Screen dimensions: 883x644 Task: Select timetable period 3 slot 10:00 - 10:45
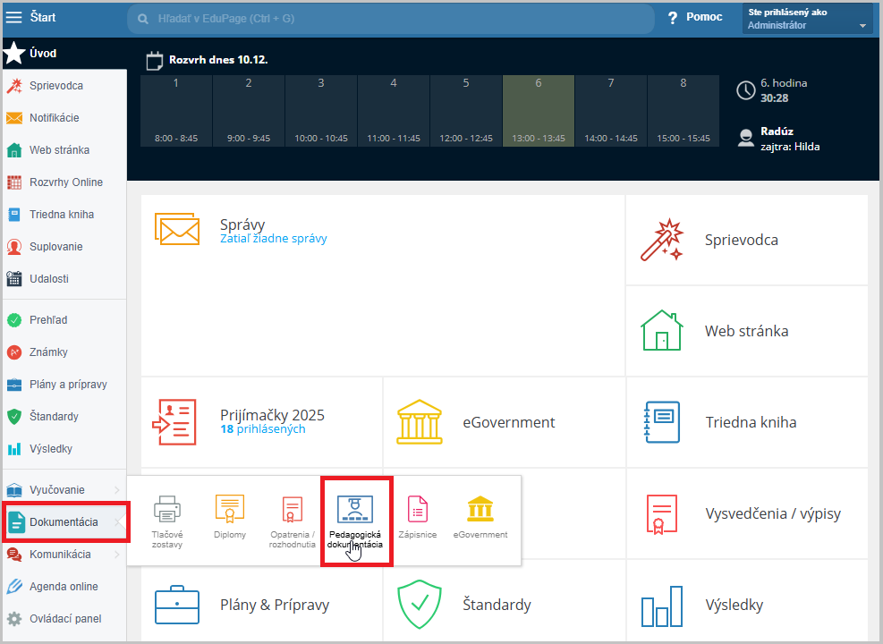(x=321, y=111)
